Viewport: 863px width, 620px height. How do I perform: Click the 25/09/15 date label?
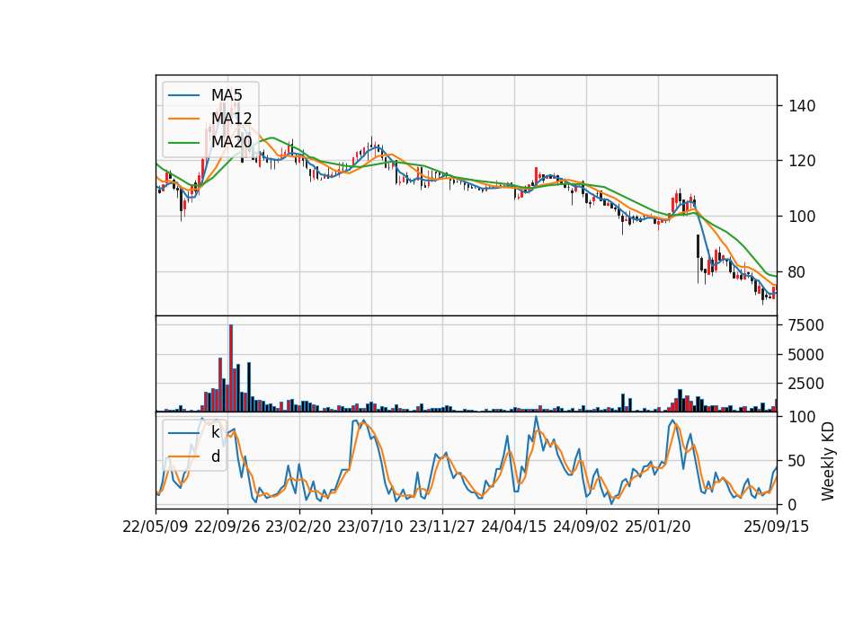click(777, 527)
